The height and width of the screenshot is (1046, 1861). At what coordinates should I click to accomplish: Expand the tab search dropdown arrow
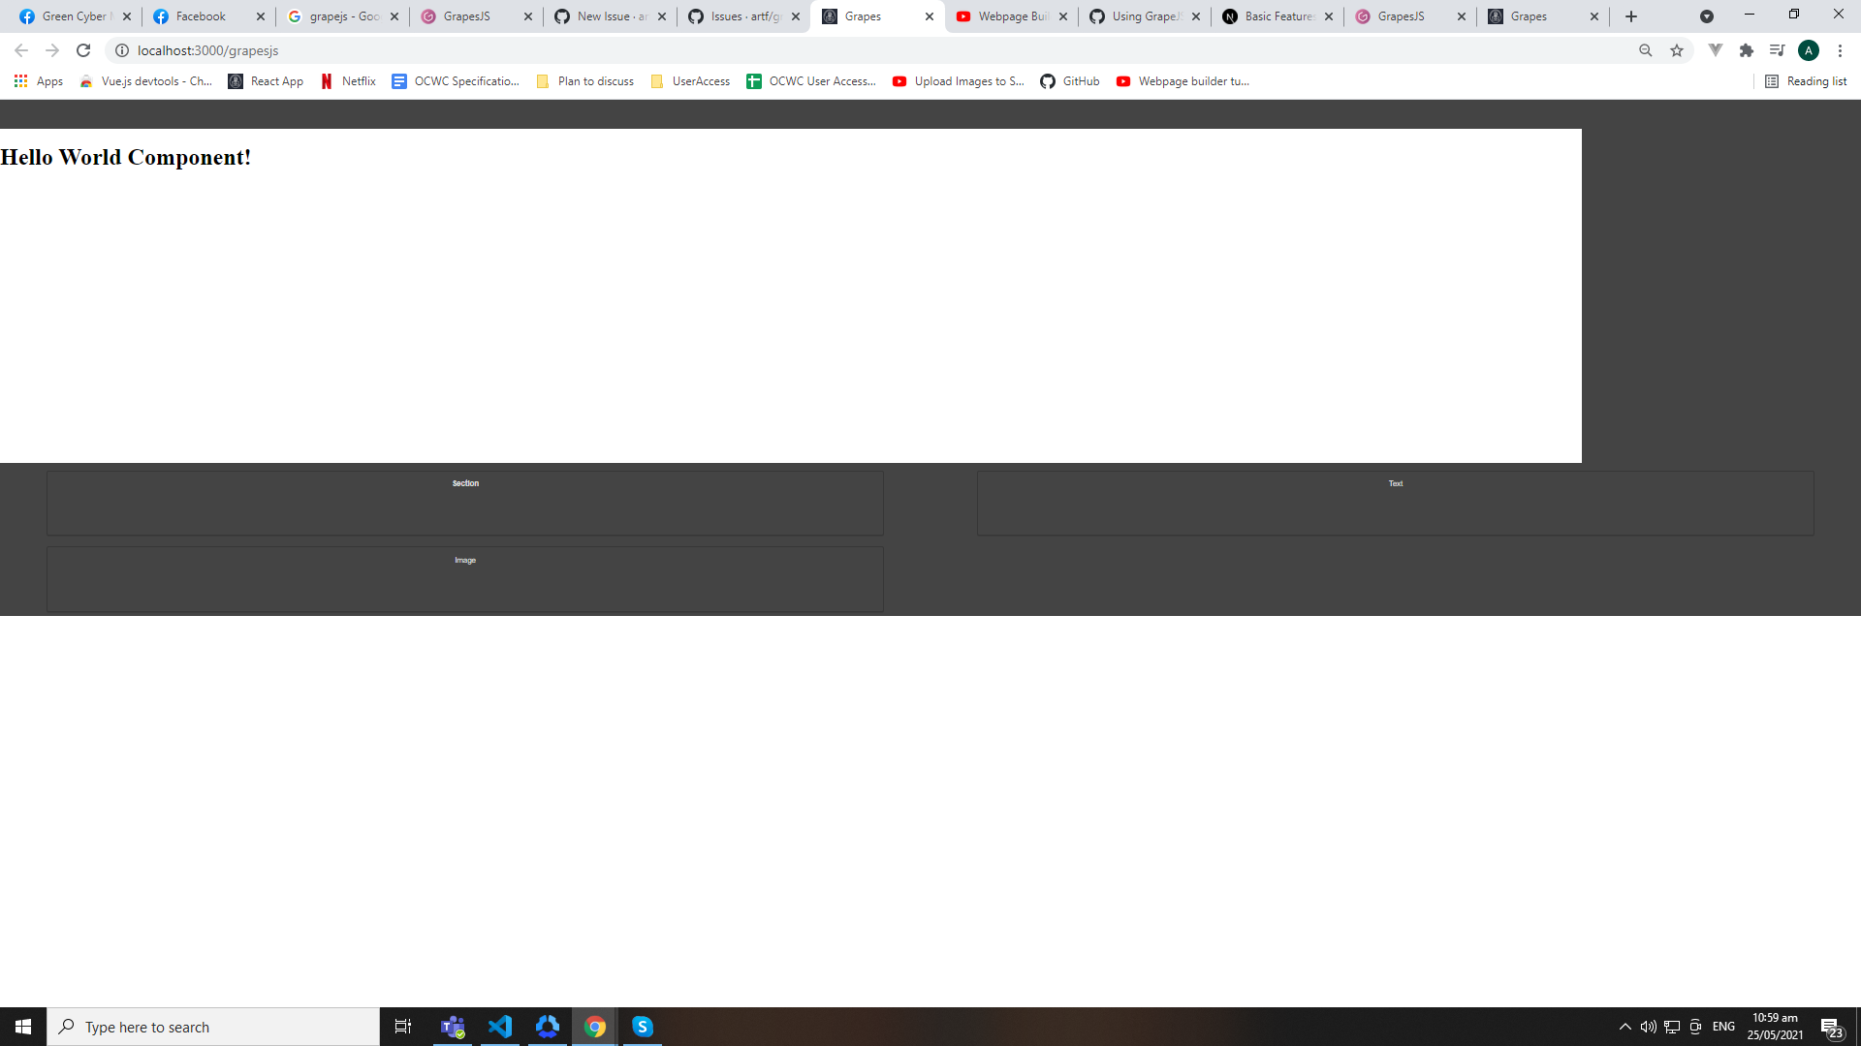coord(1706,16)
